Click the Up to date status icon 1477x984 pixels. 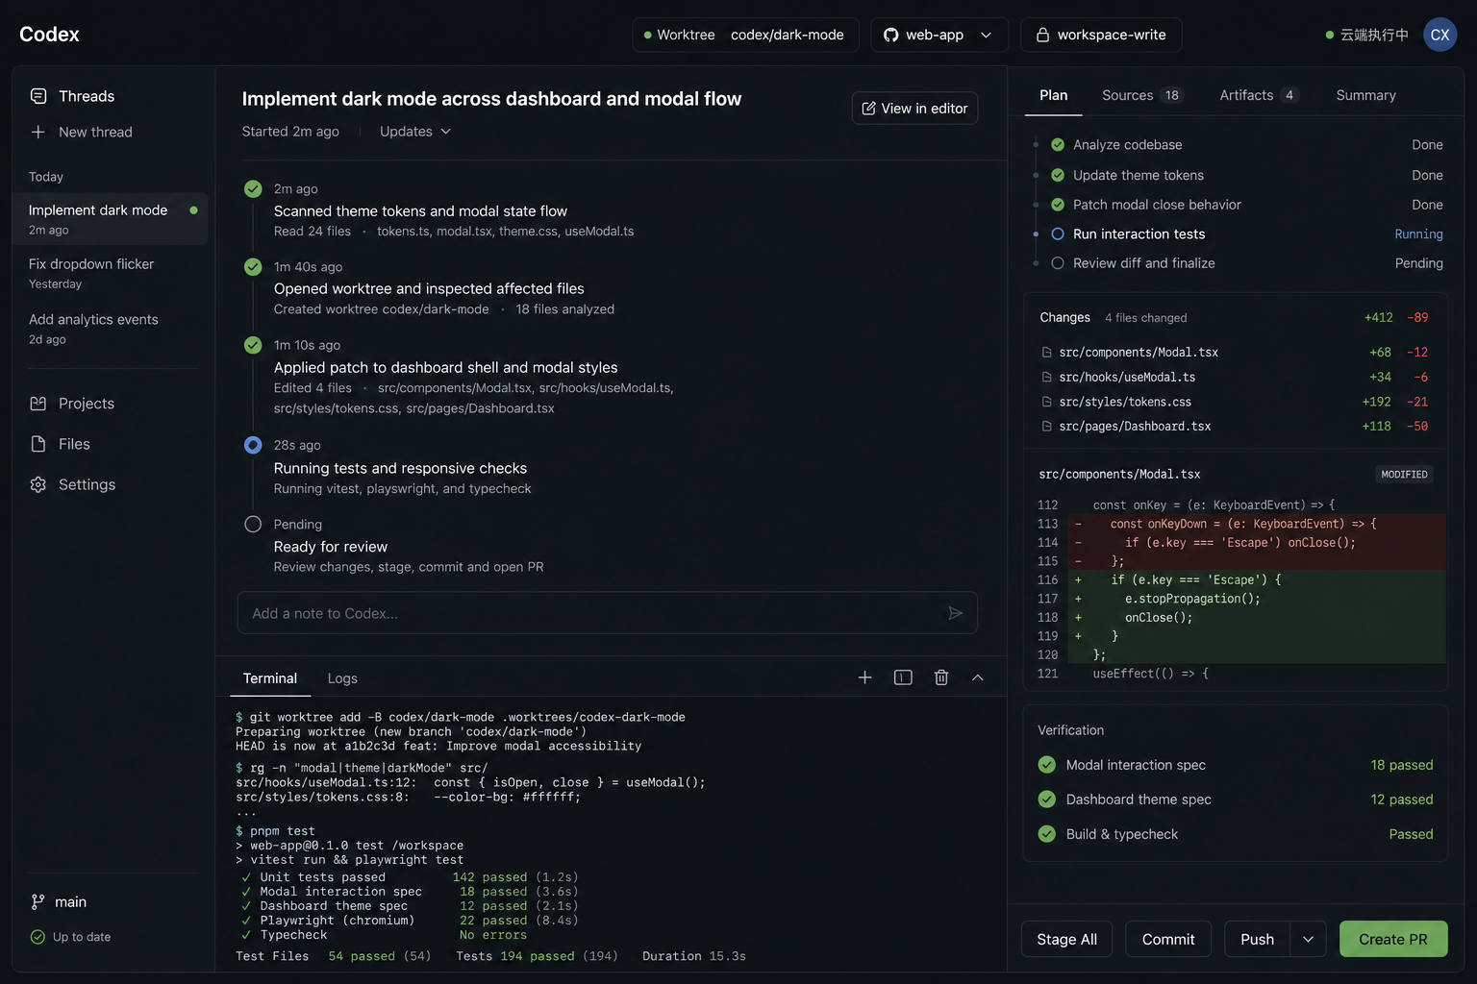38,937
